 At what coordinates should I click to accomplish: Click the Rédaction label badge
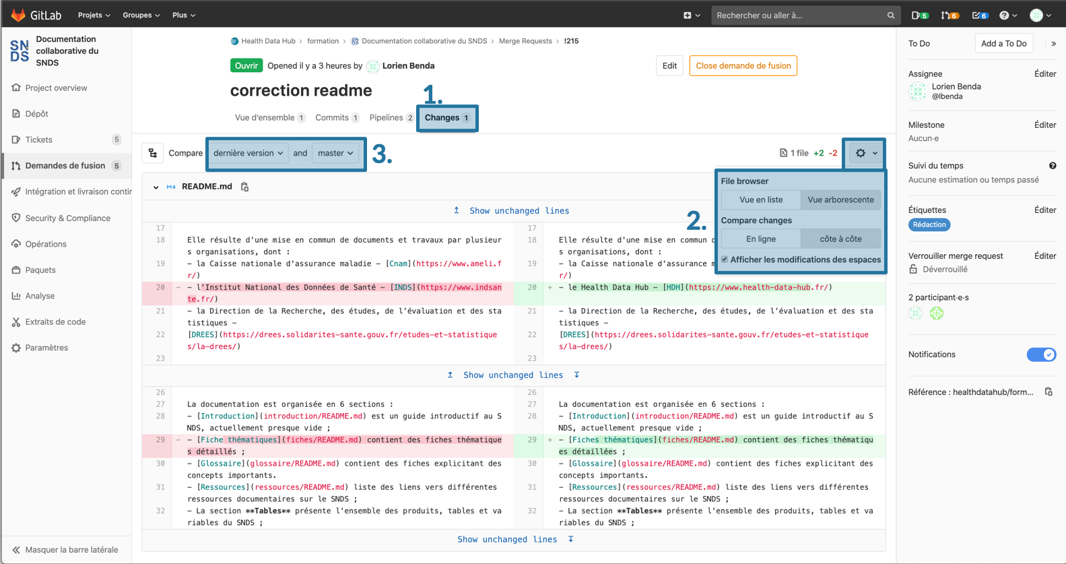click(929, 225)
